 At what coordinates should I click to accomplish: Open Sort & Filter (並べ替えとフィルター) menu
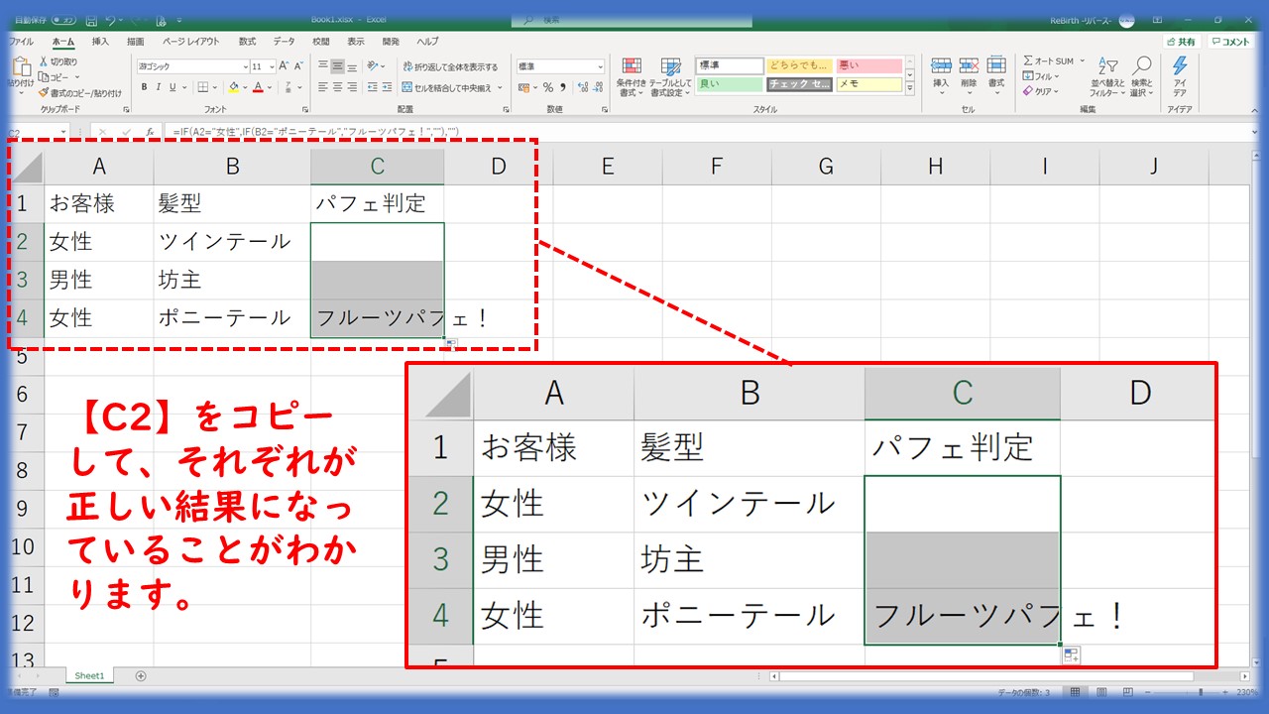click(x=1107, y=75)
